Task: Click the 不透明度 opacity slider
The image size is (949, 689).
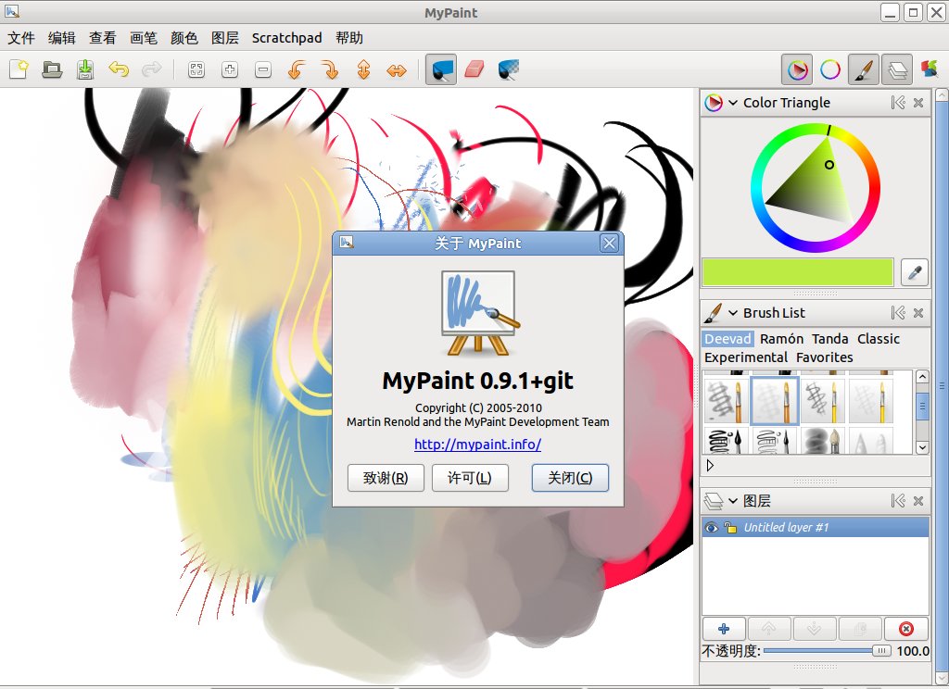Action: (x=828, y=651)
